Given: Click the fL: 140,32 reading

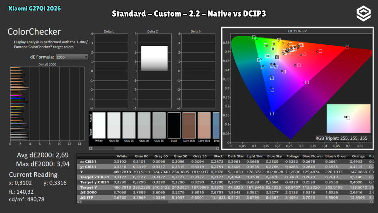Looking at the screenshot, I should (21, 192).
